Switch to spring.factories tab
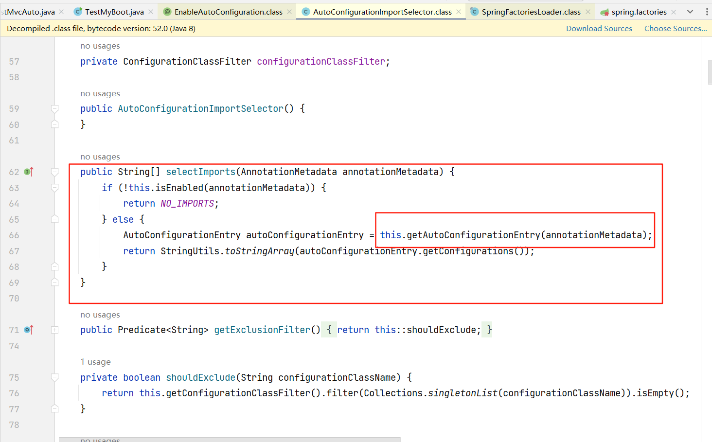The image size is (712, 442). [x=639, y=12]
